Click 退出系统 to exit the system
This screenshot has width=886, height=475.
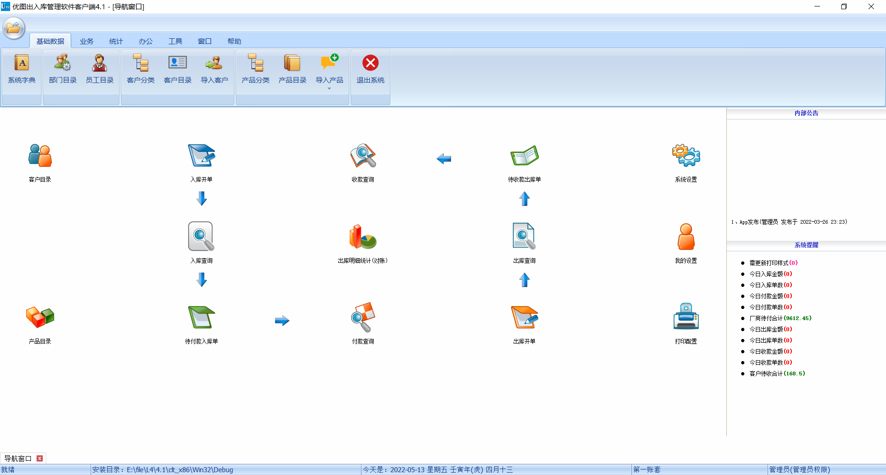(371, 70)
